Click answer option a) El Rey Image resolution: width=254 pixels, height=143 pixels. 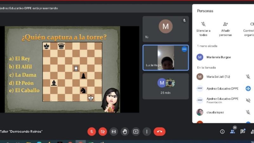20,58
